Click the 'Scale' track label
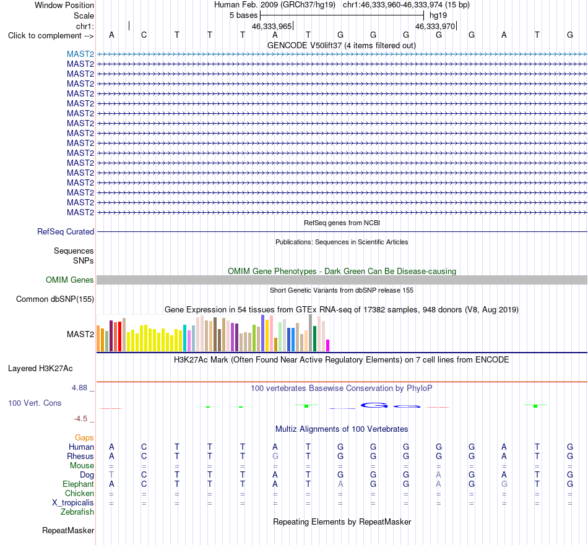 tap(84, 15)
